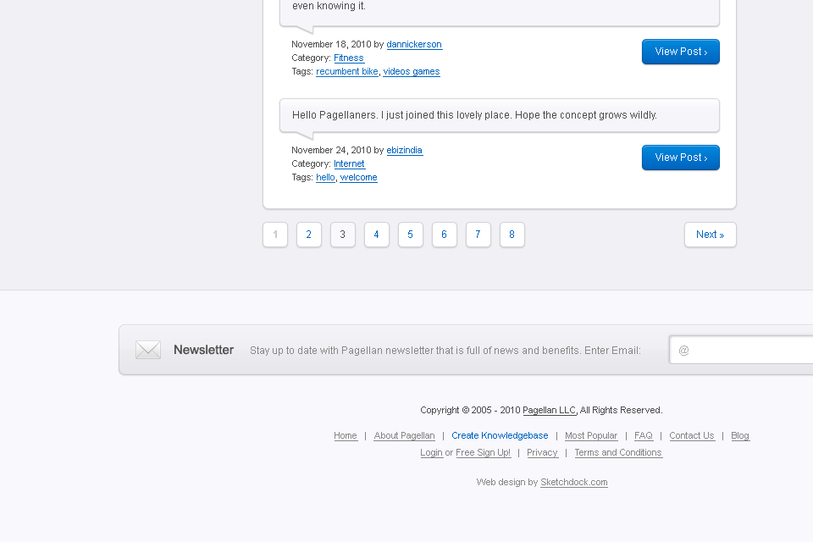Viewport: 813px width, 542px height.
Task: Click the newsletter email input box
Action: coord(745,350)
